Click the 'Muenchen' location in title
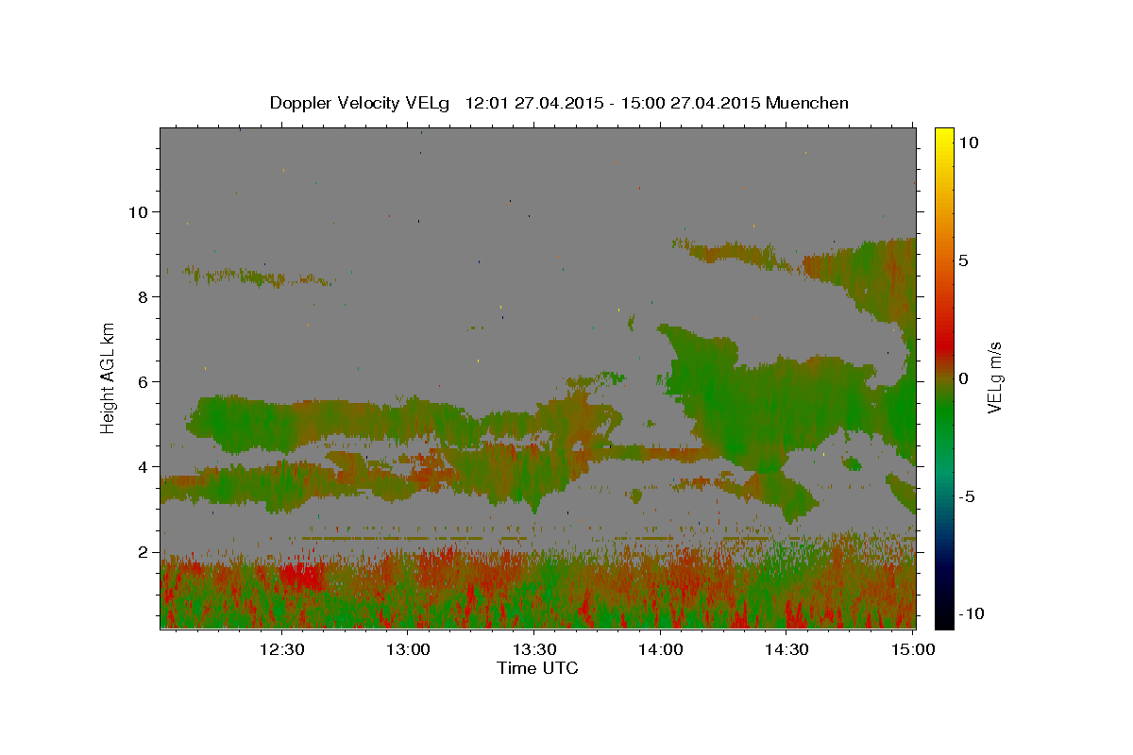 [807, 103]
